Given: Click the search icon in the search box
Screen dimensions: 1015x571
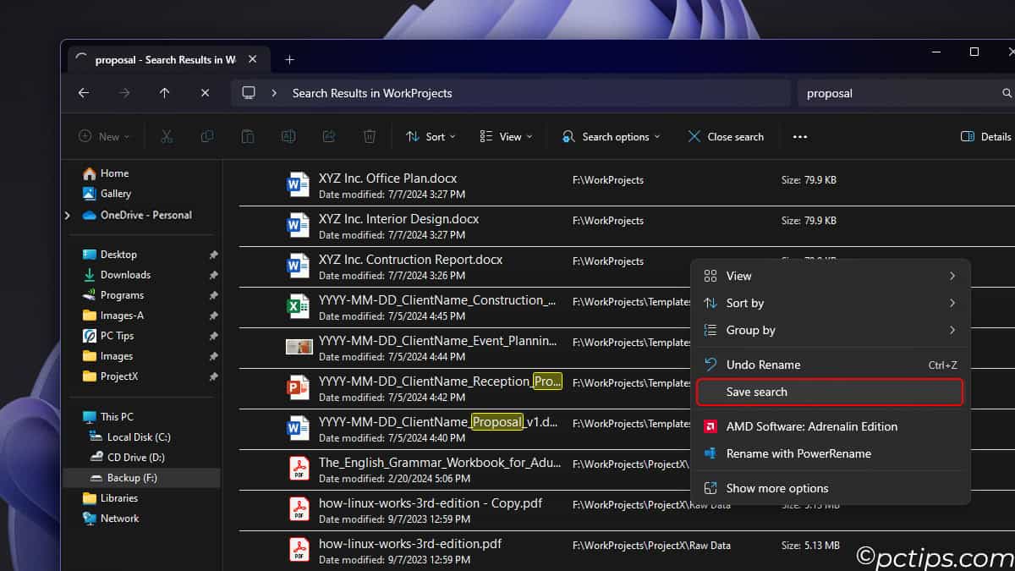Looking at the screenshot, I should (x=1006, y=93).
